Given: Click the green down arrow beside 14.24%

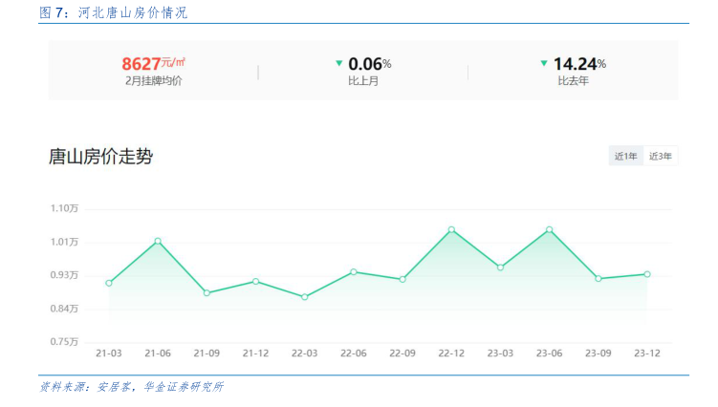Looking at the screenshot, I should coord(544,63).
